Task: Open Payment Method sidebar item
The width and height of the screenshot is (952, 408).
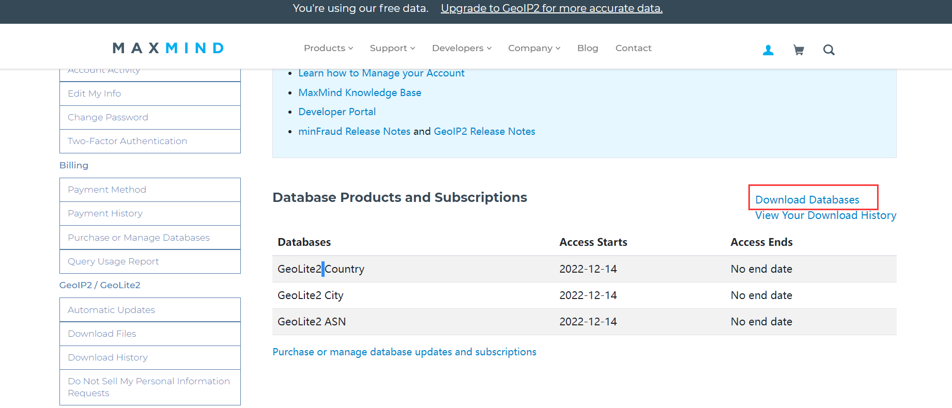Action: click(x=107, y=190)
